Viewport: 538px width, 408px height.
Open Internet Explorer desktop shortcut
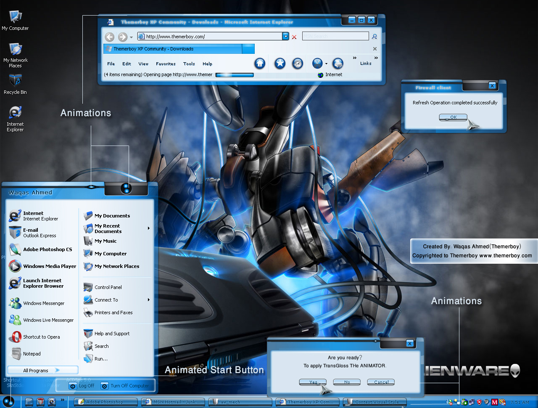15,119
